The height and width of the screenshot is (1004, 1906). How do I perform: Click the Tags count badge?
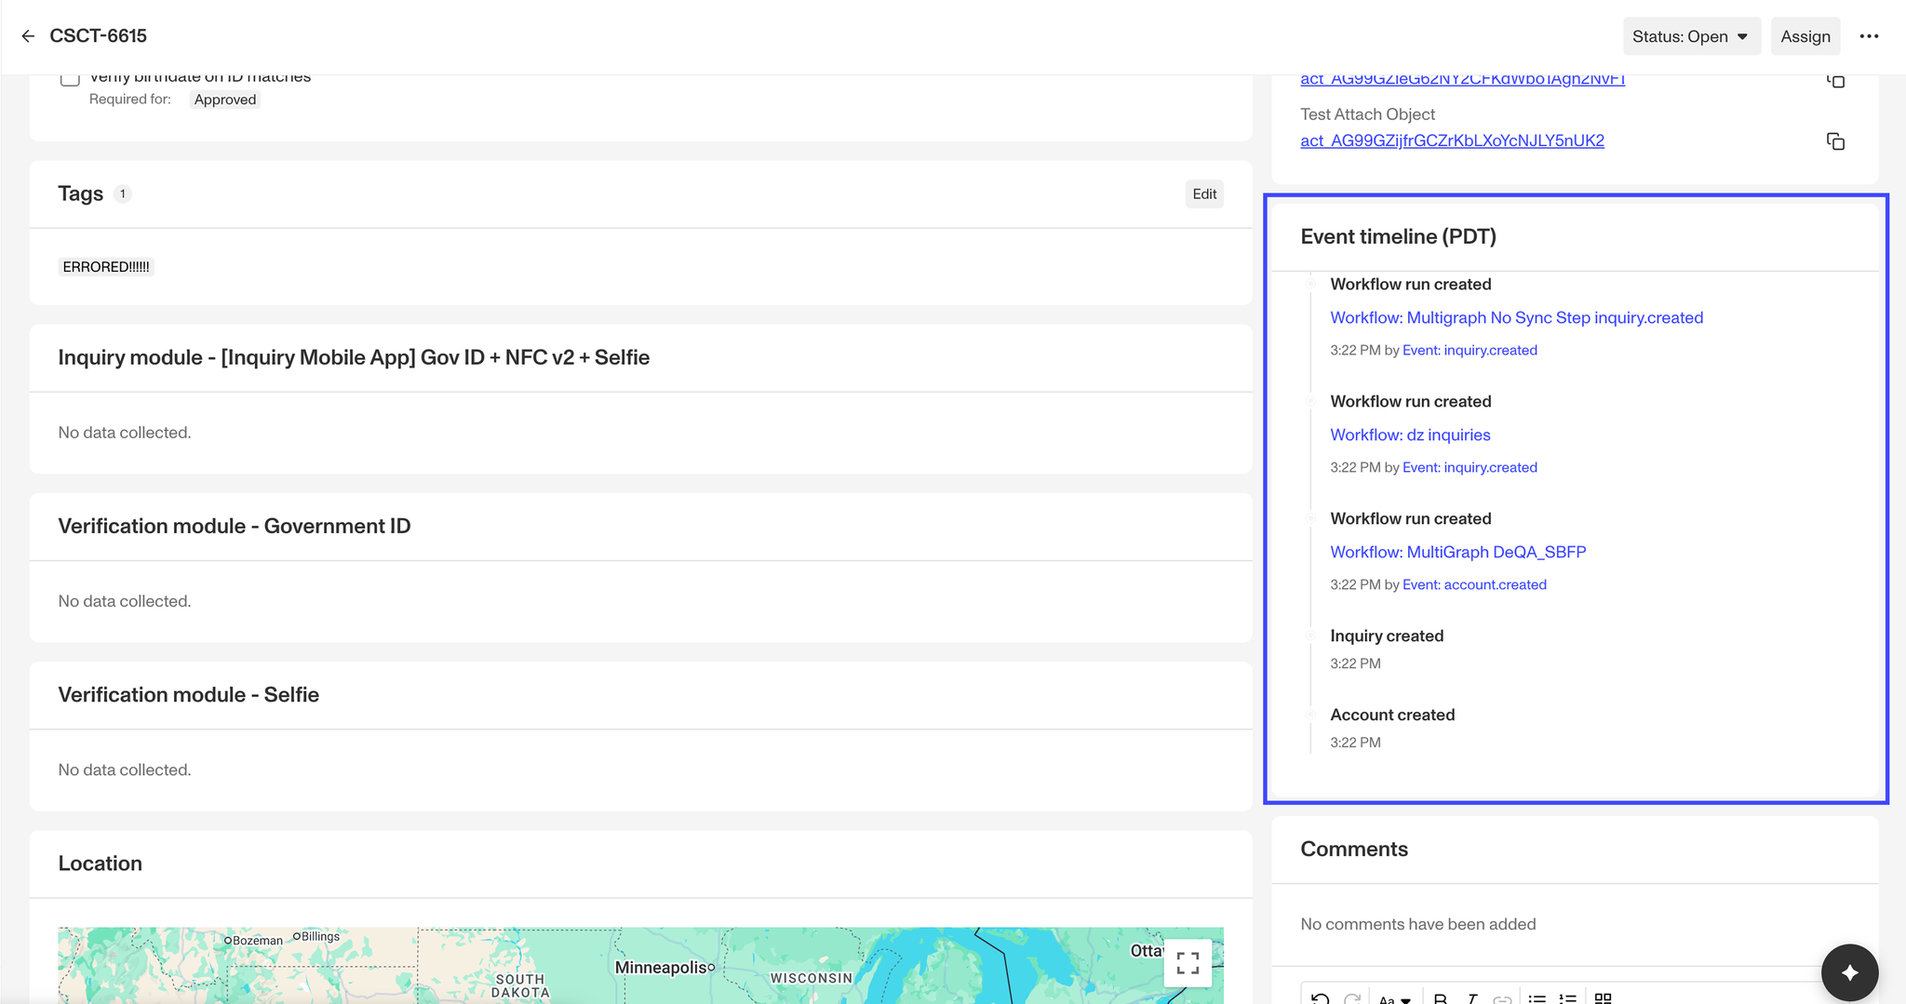122,194
